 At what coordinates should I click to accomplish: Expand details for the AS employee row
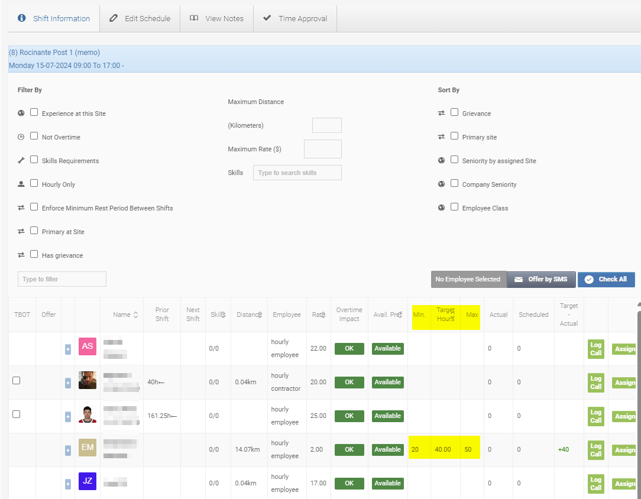click(67, 349)
